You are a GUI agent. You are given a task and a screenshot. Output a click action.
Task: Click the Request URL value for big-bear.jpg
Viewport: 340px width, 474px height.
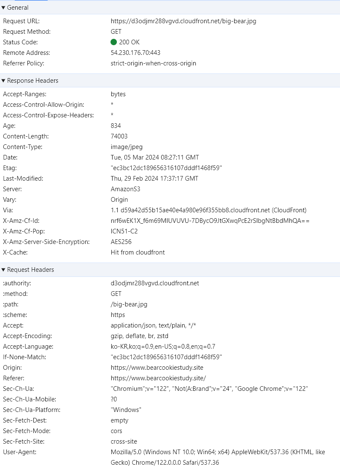pos(183,21)
